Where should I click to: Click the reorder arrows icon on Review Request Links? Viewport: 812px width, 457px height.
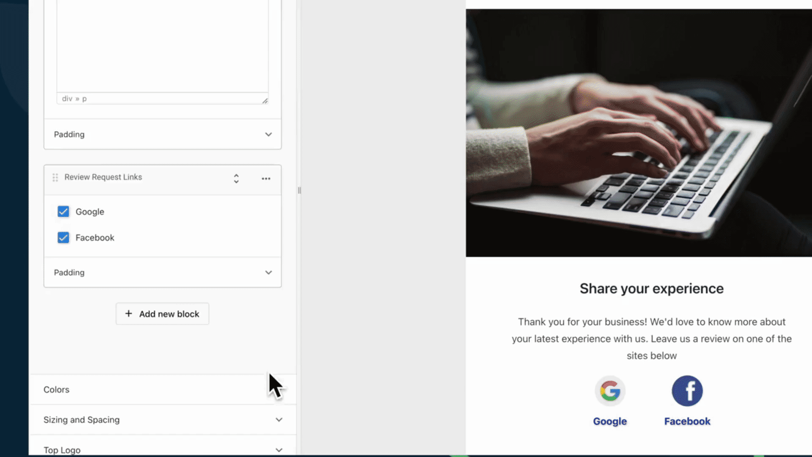pos(236,177)
